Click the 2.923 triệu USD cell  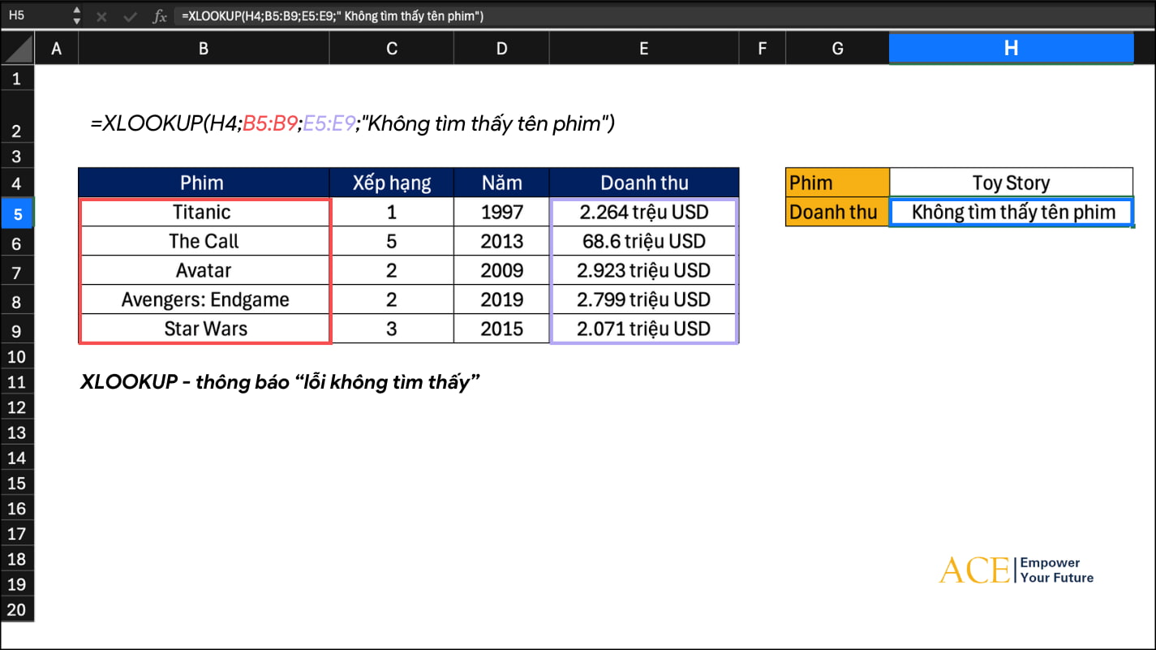(x=643, y=270)
